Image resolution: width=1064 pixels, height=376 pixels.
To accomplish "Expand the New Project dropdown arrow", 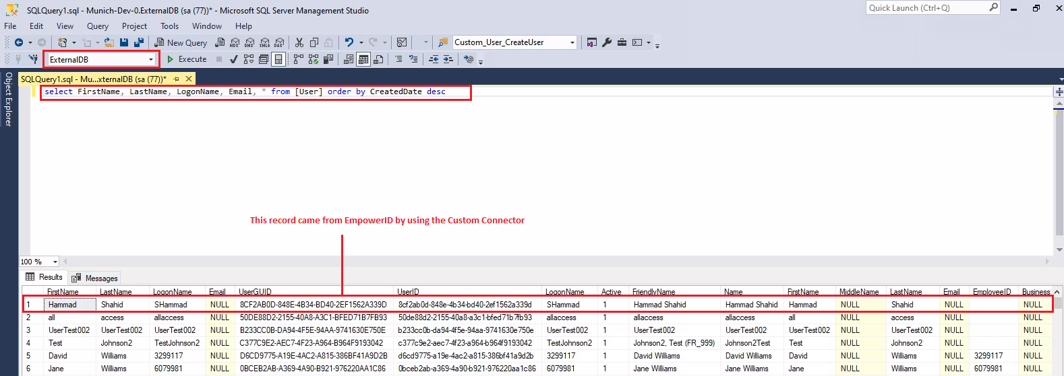I will [x=74, y=42].
